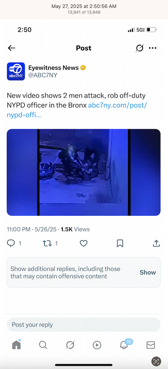Tap the back arrow icon
This screenshot has width=168, height=369.
point(11,48)
